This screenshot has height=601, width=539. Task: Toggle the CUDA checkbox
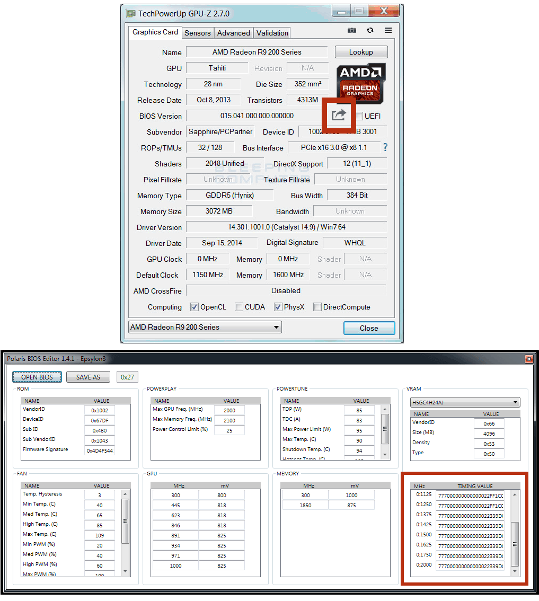point(239,307)
